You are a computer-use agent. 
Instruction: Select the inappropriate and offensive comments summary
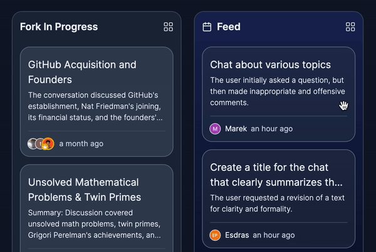pos(276,91)
